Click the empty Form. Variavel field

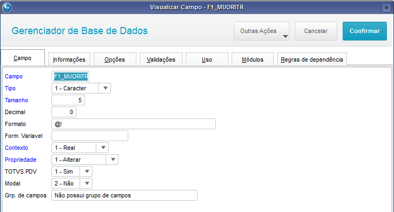pyautogui.click(x=90, y=136)
